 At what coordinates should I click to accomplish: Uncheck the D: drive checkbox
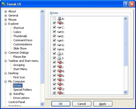[54, 32]
